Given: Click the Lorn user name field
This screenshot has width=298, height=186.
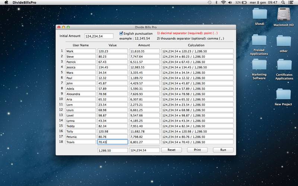Looking at the screenshot, I should [x=81, y=105].
